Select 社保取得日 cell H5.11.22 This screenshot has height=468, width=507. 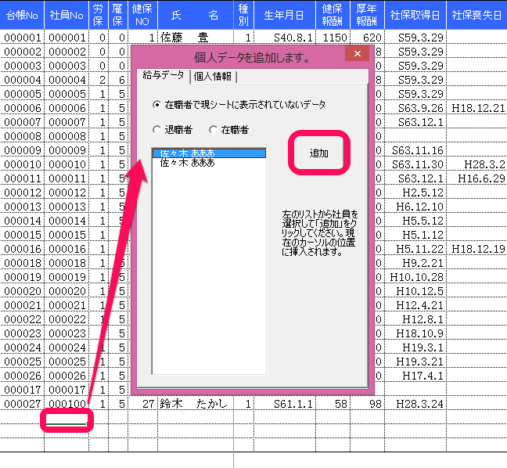pyautogui.click(x=415, y=249)
